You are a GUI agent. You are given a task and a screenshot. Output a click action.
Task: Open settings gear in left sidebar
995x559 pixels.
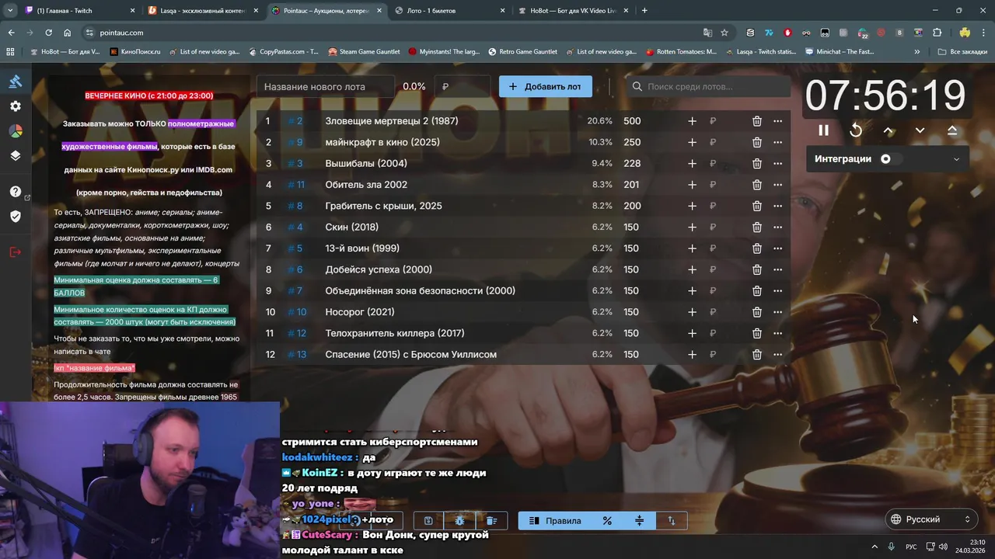pyautogui.click(x=16, y=106)
